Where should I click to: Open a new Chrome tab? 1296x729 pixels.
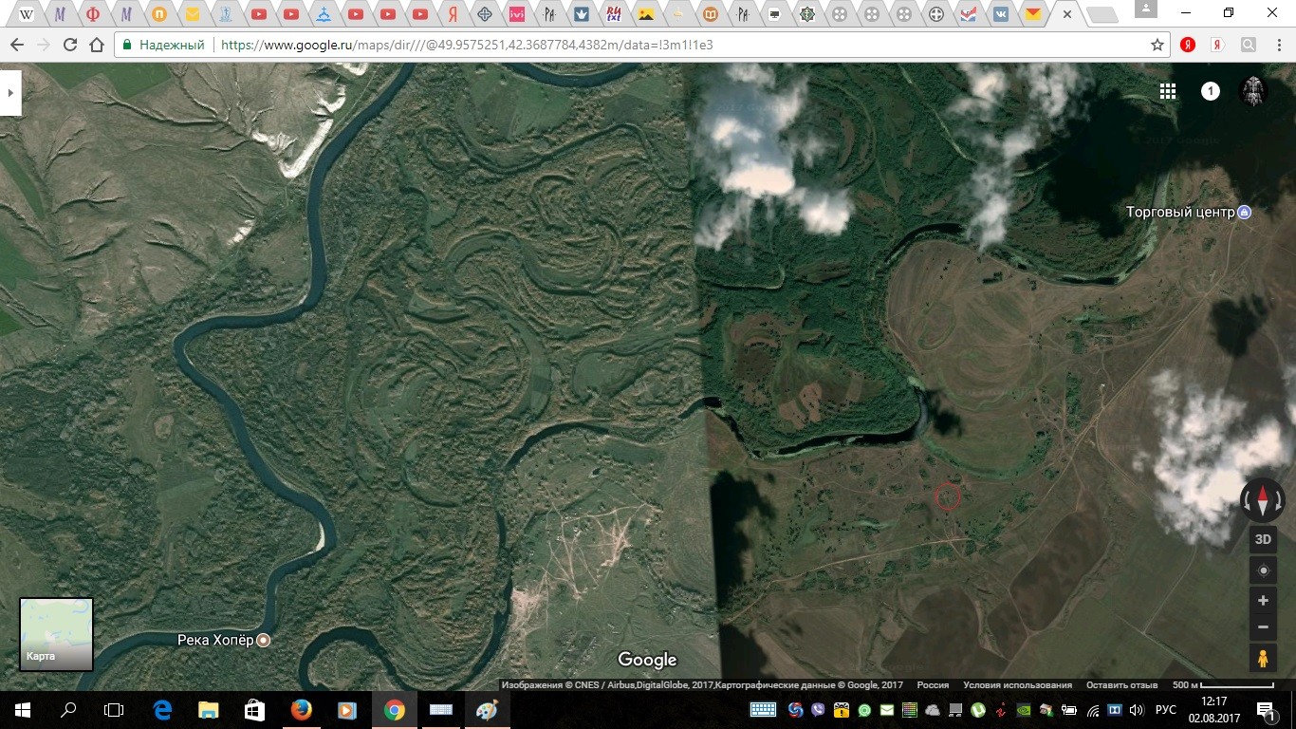[x=1101, y=14]
